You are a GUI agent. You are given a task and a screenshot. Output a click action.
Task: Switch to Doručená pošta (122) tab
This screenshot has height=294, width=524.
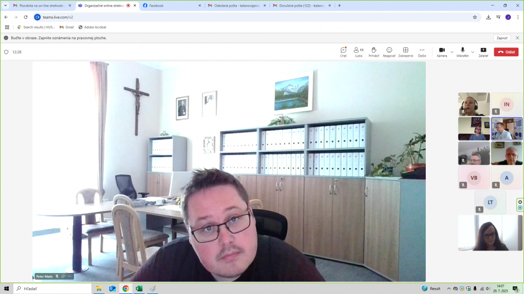pyautogui.click(x=301, y=6)
